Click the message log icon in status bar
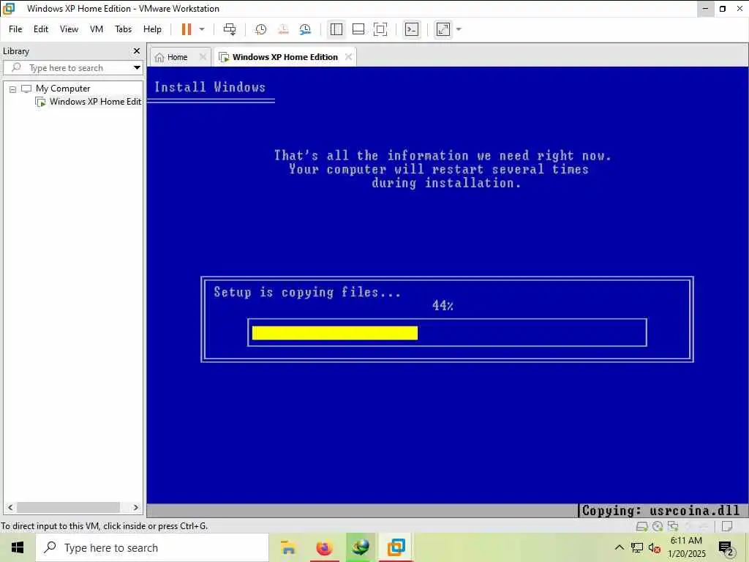The image size is (749, 562). click(727, 526)
